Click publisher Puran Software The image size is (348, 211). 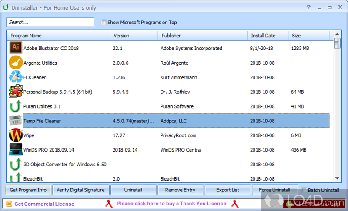point(177,106)
